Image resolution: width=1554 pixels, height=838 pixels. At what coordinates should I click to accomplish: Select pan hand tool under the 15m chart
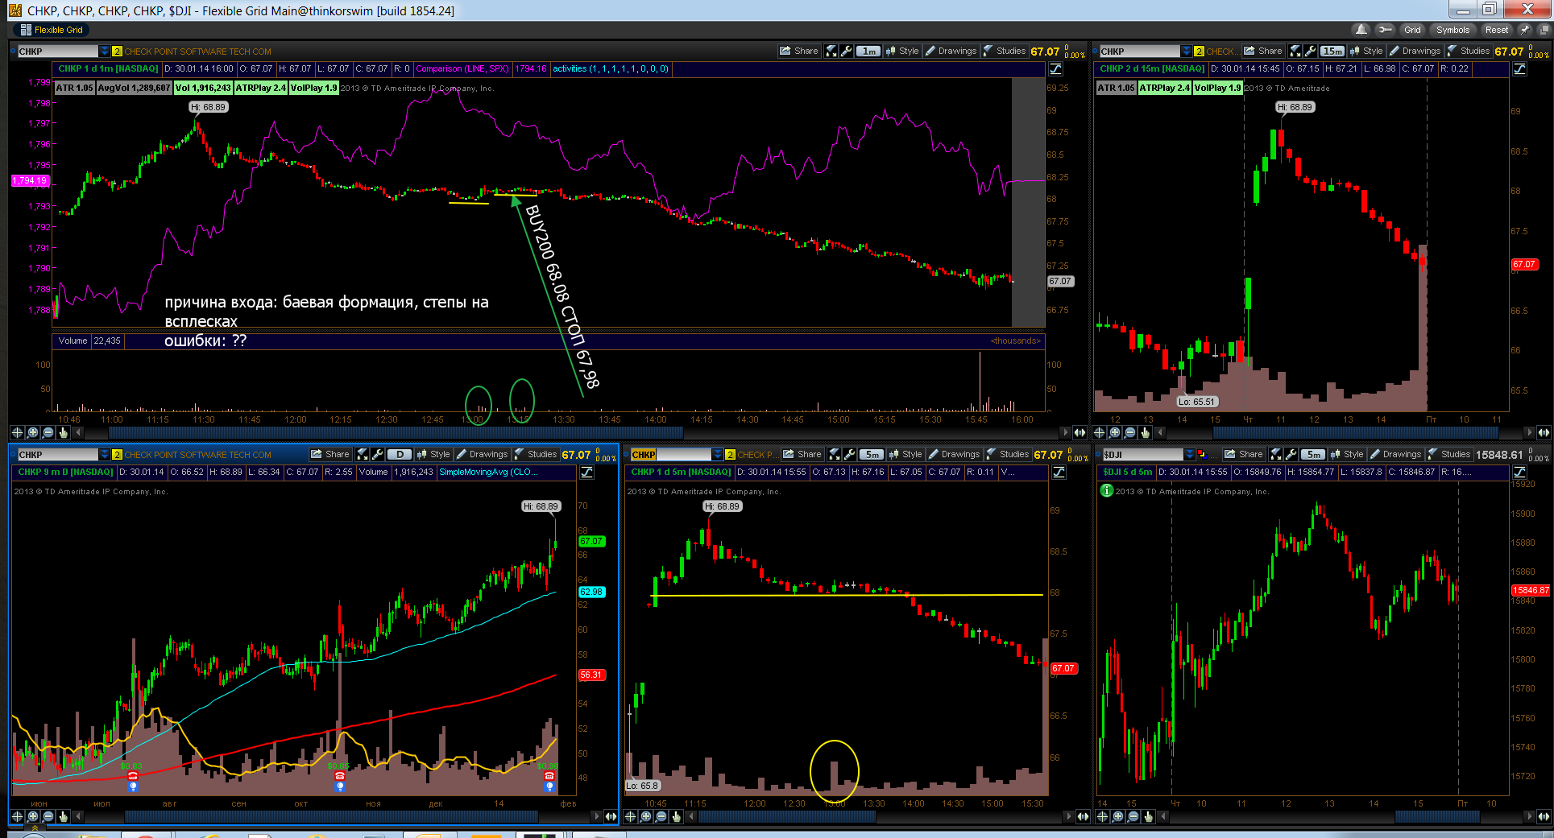point(1146,432)
